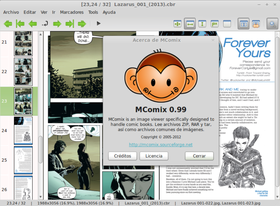Viewport: 280px width, 206px height.
Task: Open the Ayuda menu
Action: tap(109, 12)
